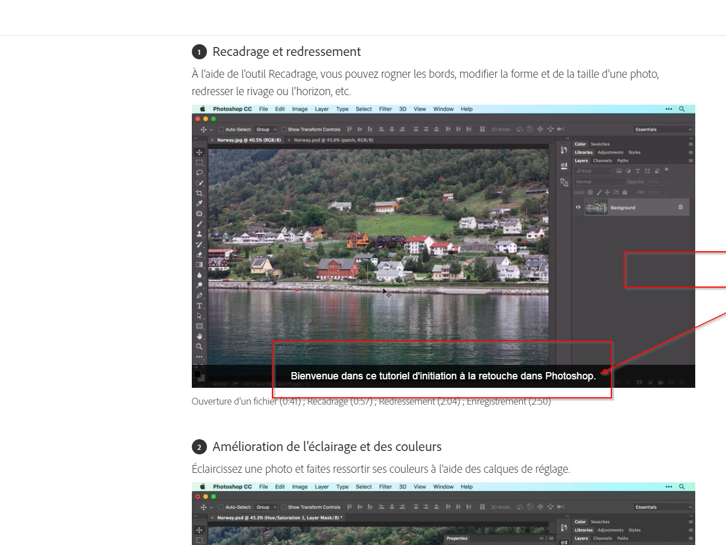The width and height of the screenshot is (726, 545).
Task: Toggle Show Transform Controls checkbox in first video
Action: pyautogui.click(x=284, y=129)
